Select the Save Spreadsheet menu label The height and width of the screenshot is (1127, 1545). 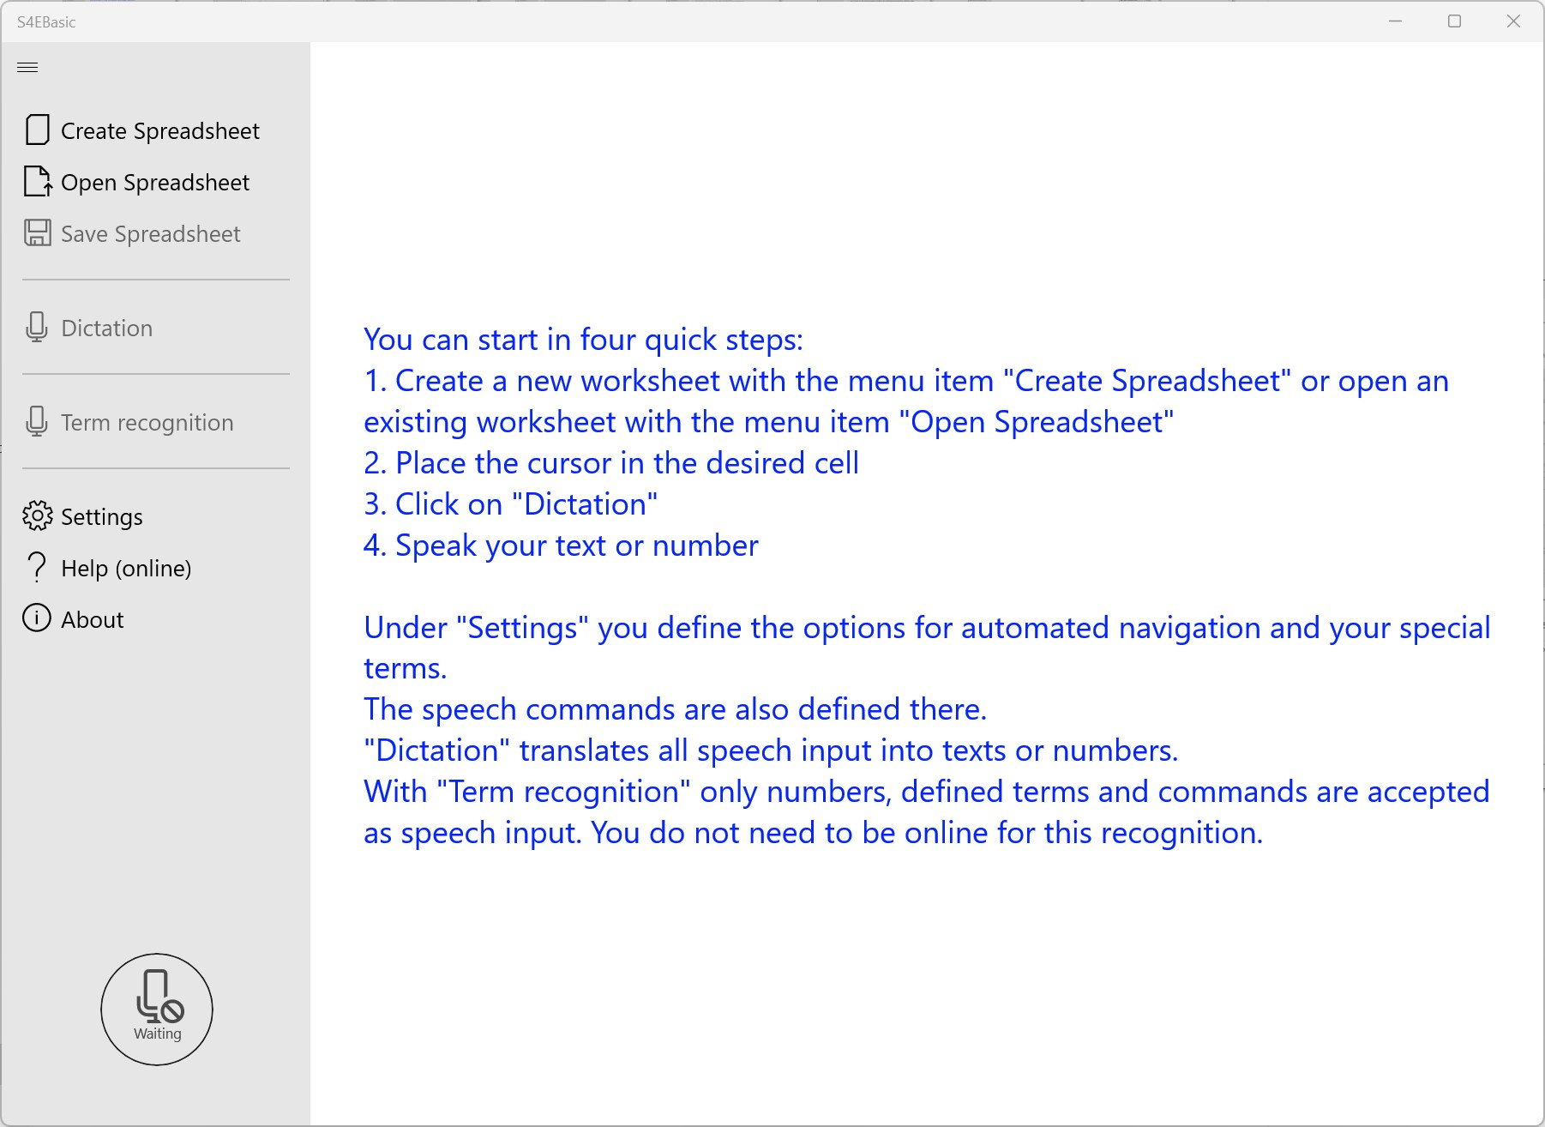coord(151,234)
